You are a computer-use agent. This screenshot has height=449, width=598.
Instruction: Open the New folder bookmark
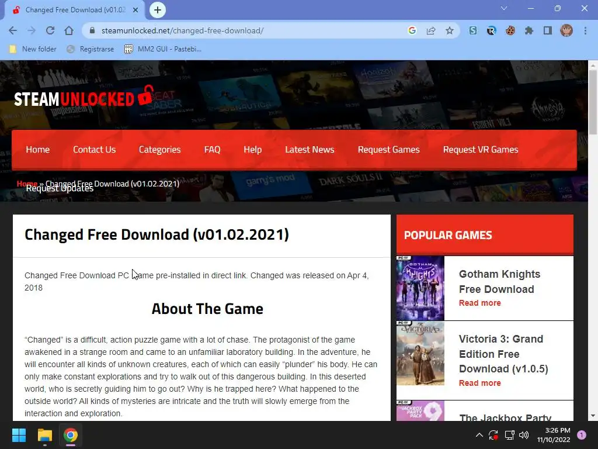coord(33,49)
